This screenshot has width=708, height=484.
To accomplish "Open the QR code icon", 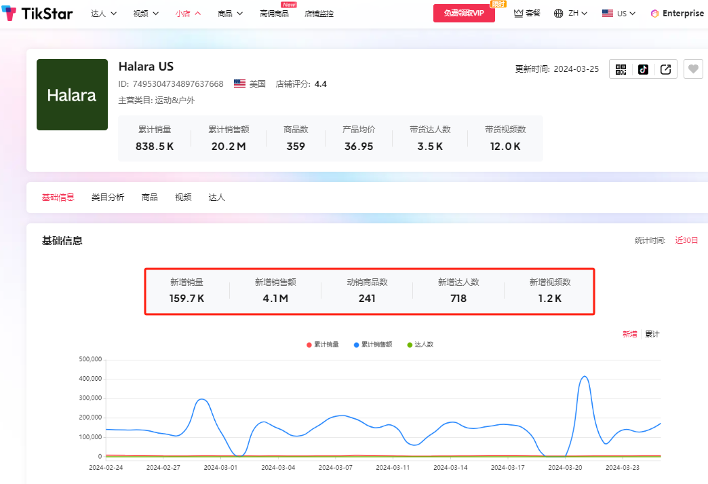I will point(621,69).
